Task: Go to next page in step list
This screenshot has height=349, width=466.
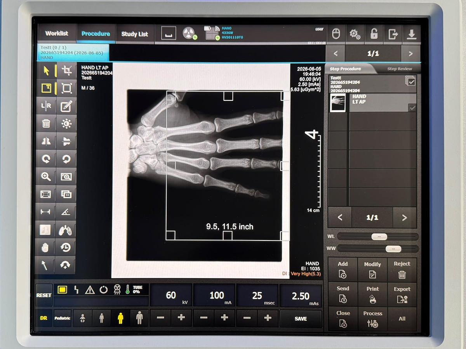Action: (x=404, y=218)
